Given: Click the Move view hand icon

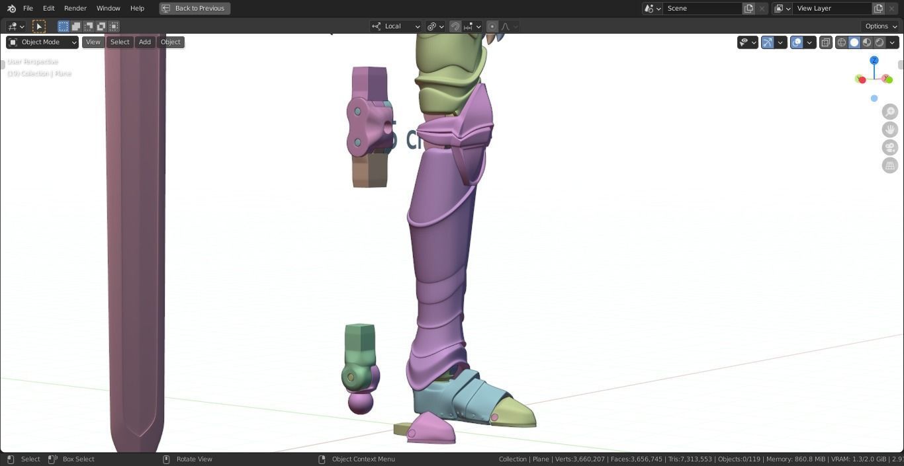Looking at the screenshot, I should [x=890, y=130].
